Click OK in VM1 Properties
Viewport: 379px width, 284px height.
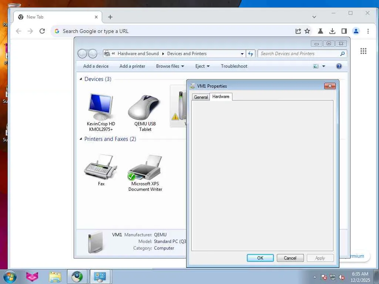260,258
